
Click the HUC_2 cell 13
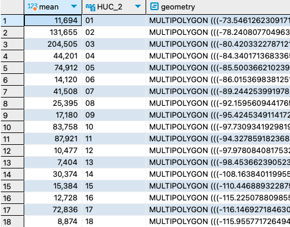tap(114, 163)
